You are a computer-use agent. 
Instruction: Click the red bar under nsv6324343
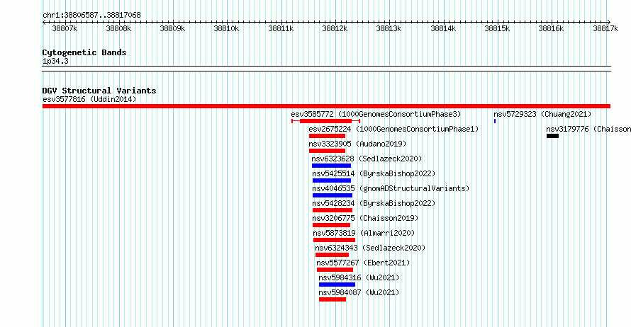tap(332, 255)
